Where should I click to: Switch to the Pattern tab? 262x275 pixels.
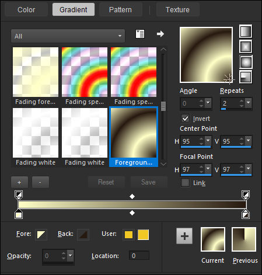tap(120, 10)
